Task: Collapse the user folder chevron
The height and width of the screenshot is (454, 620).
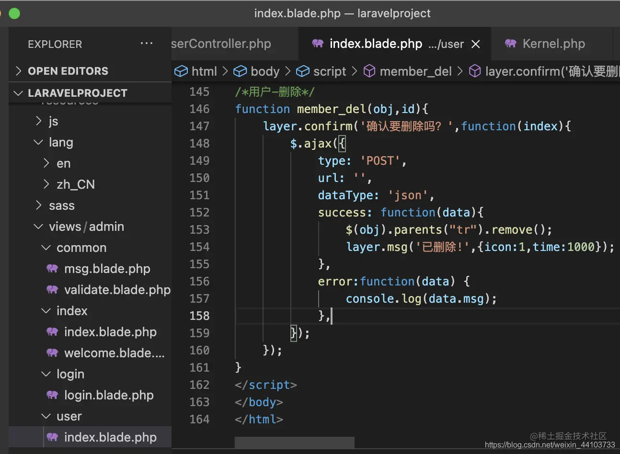Action: 46,416
